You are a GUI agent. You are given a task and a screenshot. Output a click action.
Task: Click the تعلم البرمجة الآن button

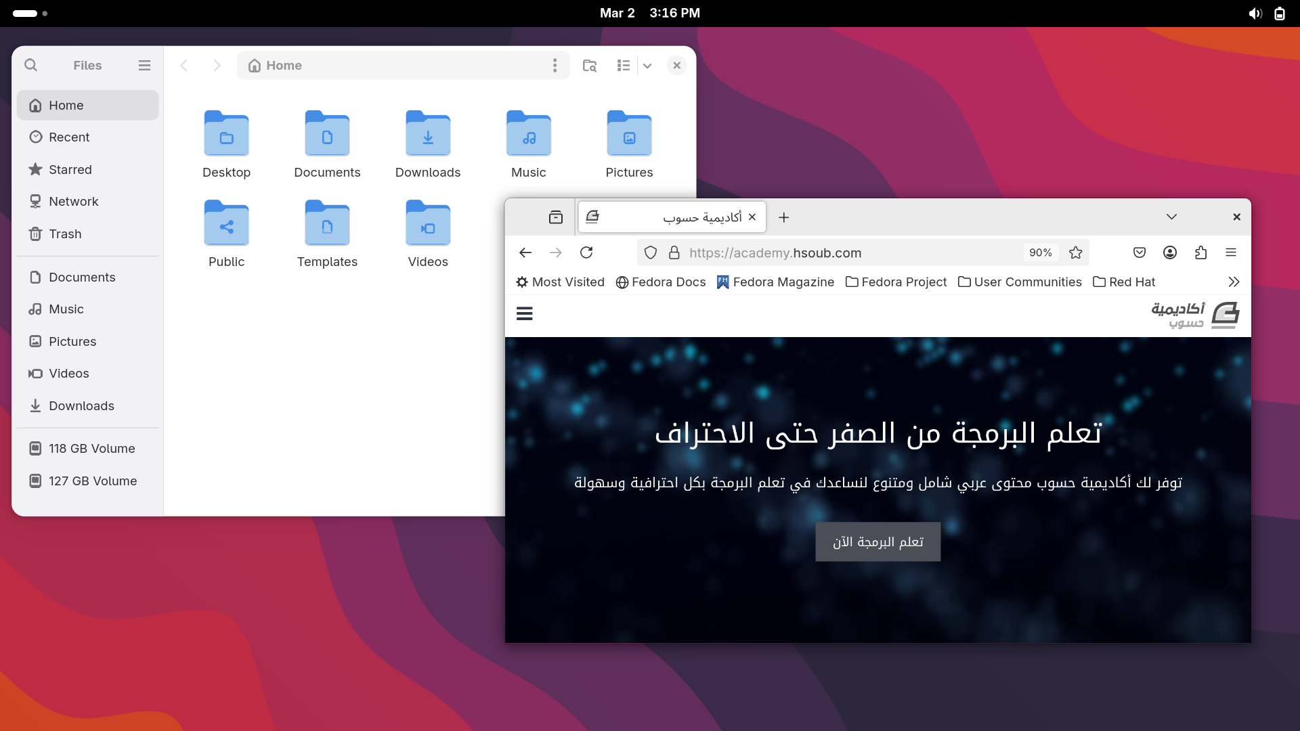(877, 541)
